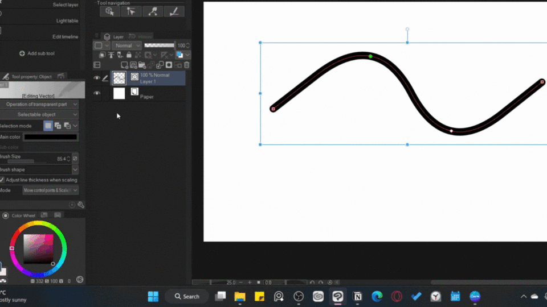Click the Add sub tool button
547x307 pixels.
(37, 53)
